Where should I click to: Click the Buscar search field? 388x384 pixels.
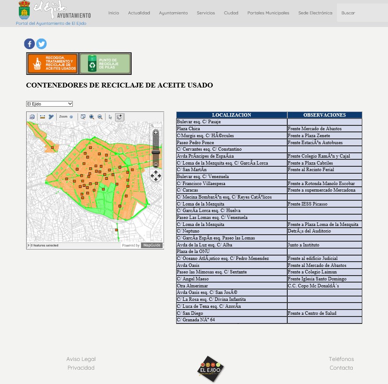362,13
